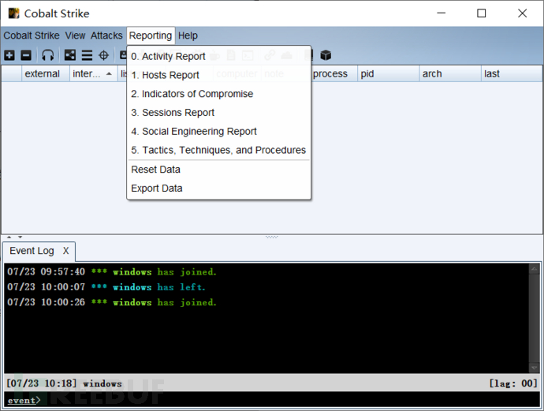The image size is (544, 411).
Task: Choose Reset Data in the Reporting menu
Action: (155, 170)
